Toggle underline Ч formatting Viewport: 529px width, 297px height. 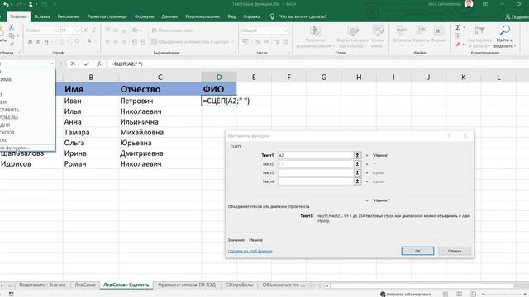point(46,42)
